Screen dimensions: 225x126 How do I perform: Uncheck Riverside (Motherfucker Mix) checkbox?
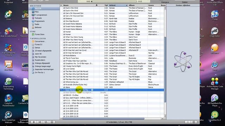pyautogui.click(x=64, y=85)
